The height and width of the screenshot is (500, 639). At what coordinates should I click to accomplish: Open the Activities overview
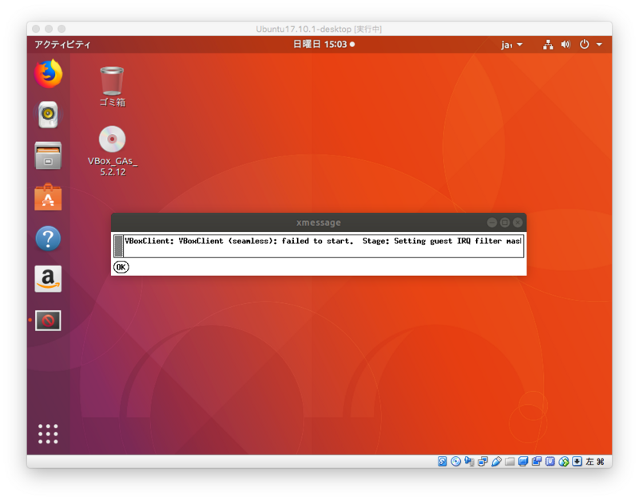[62, 45]
